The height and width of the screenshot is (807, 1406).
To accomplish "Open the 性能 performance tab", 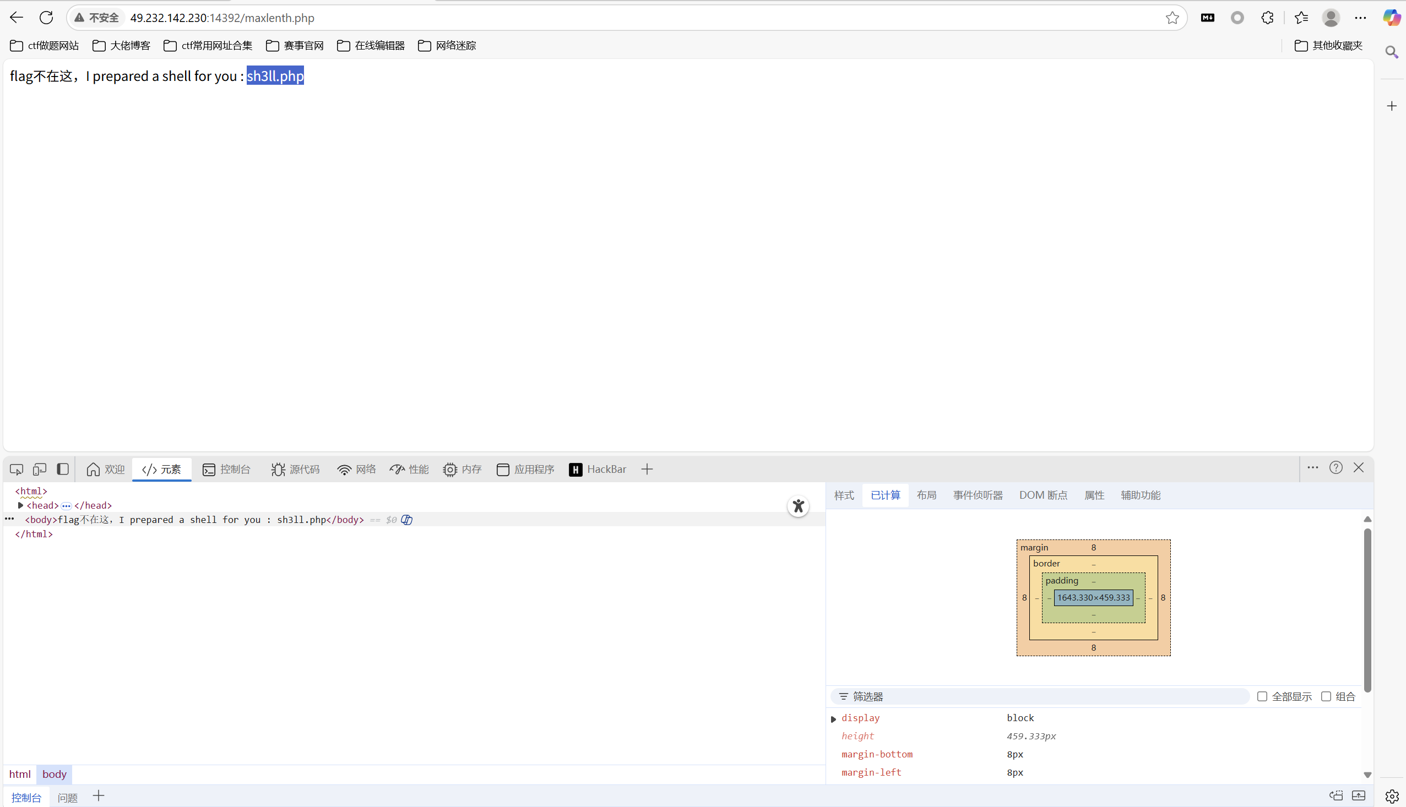I will (x=409, y=470).
